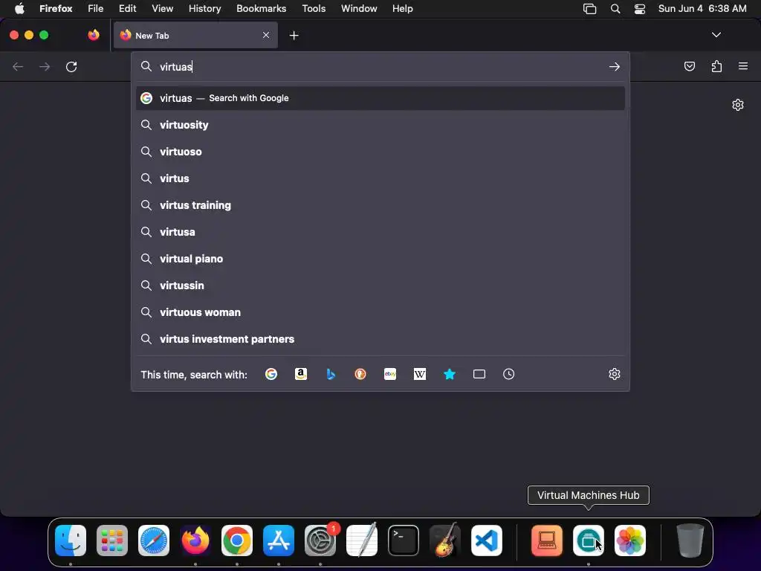Search with eBay one-off icon
The image size is (761, 571).
(x=390, y=374)
